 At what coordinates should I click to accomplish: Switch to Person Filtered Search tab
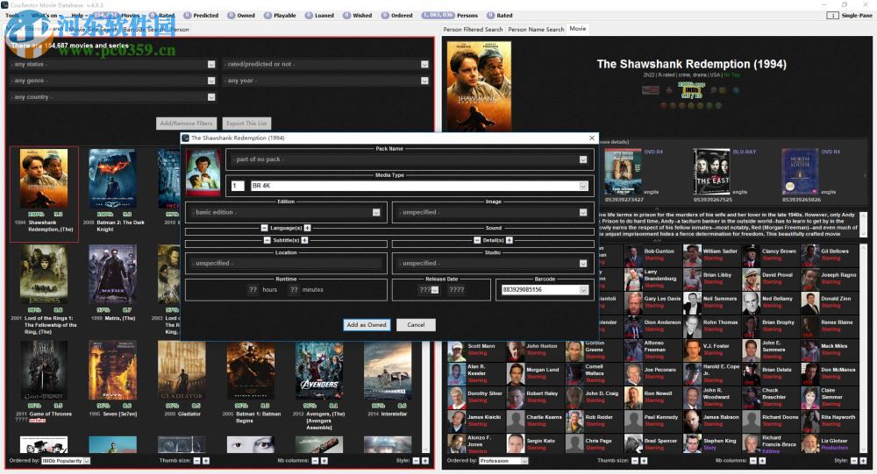[473, 29]
